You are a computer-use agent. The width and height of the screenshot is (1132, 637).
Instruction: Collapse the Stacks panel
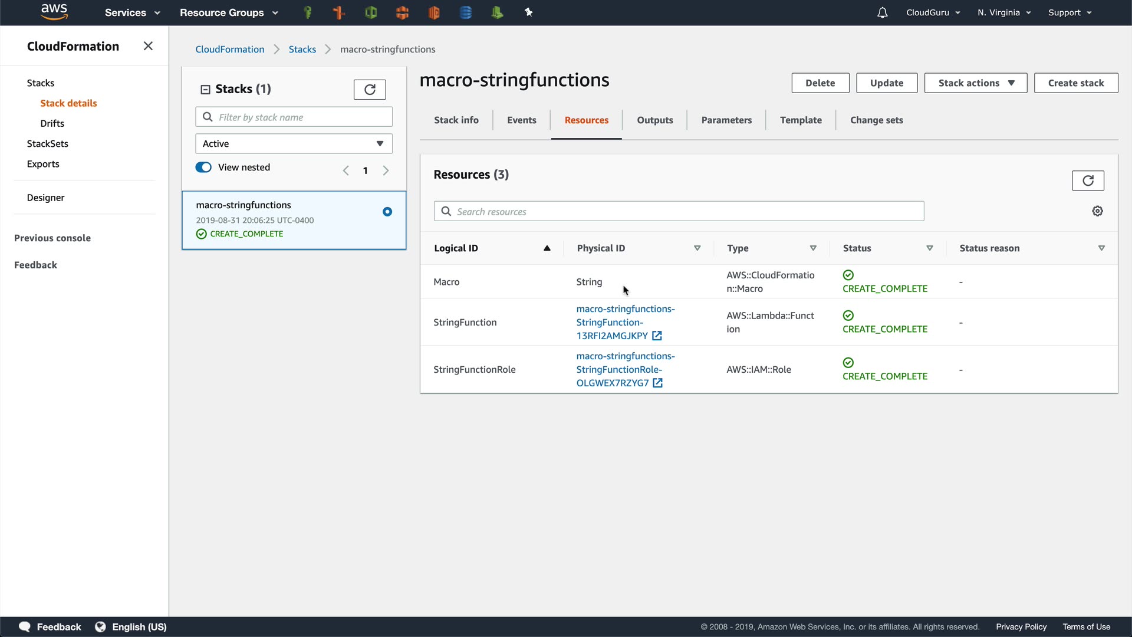pyautogui.click(x=205, y=90)
